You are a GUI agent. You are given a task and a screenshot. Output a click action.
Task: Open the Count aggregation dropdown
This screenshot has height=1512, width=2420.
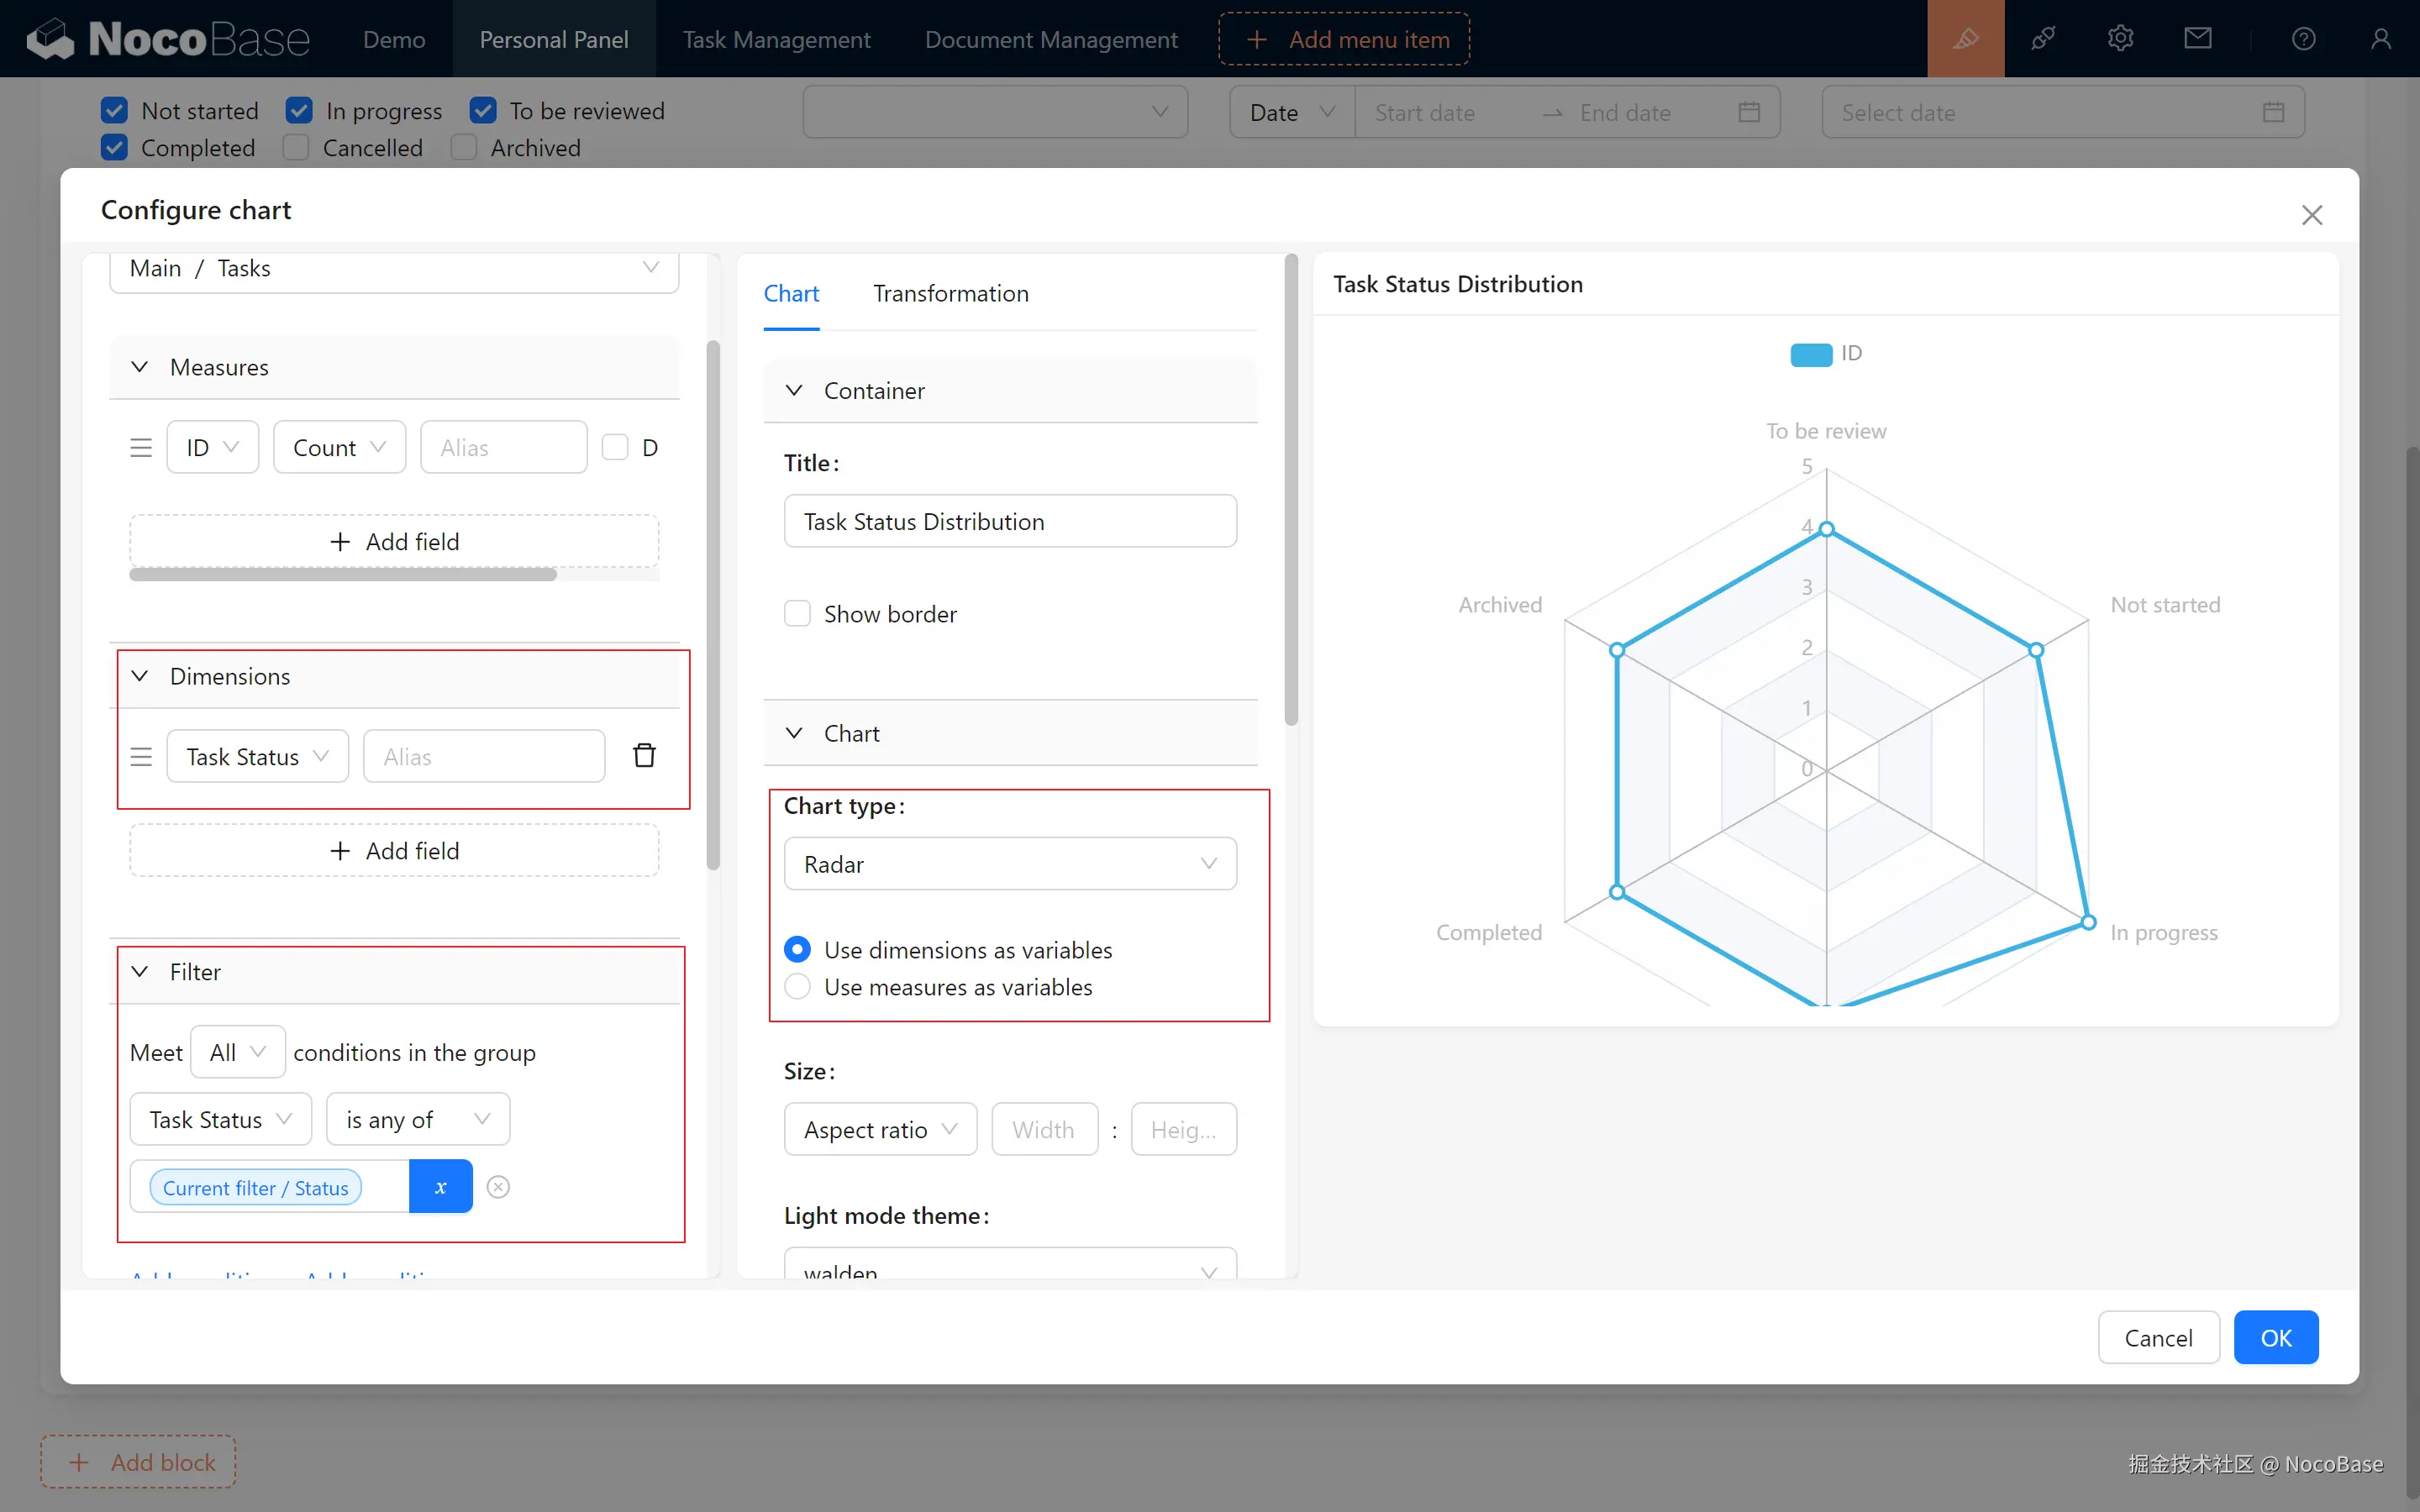[339, 447]
